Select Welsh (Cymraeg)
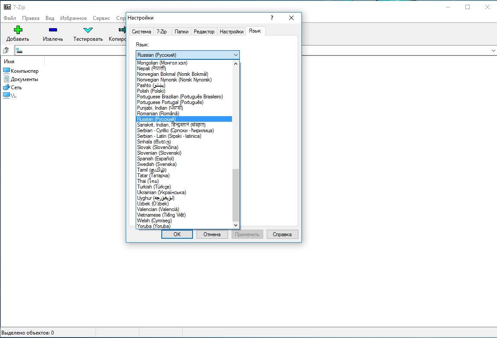497x338 pixels. pyautogui.click(x=184, y=221)
